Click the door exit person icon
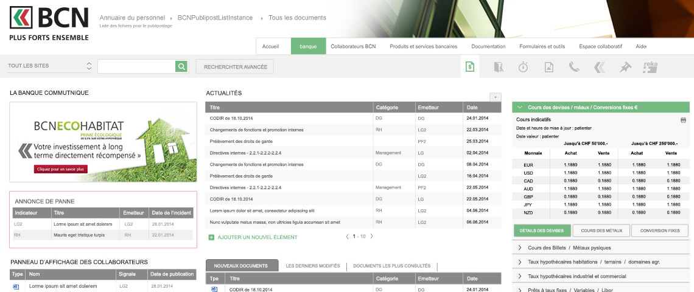 [499, 67]
